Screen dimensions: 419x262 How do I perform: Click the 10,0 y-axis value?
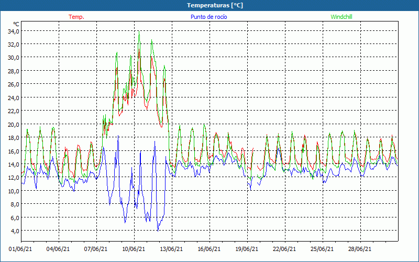14,191
